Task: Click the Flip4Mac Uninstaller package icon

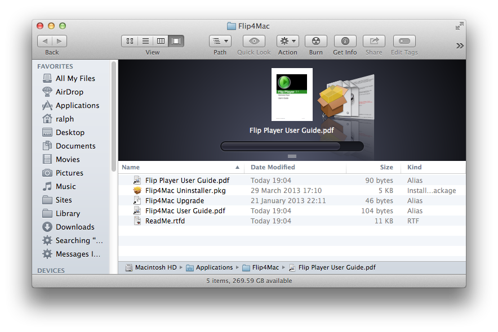Action: (137, 190)
